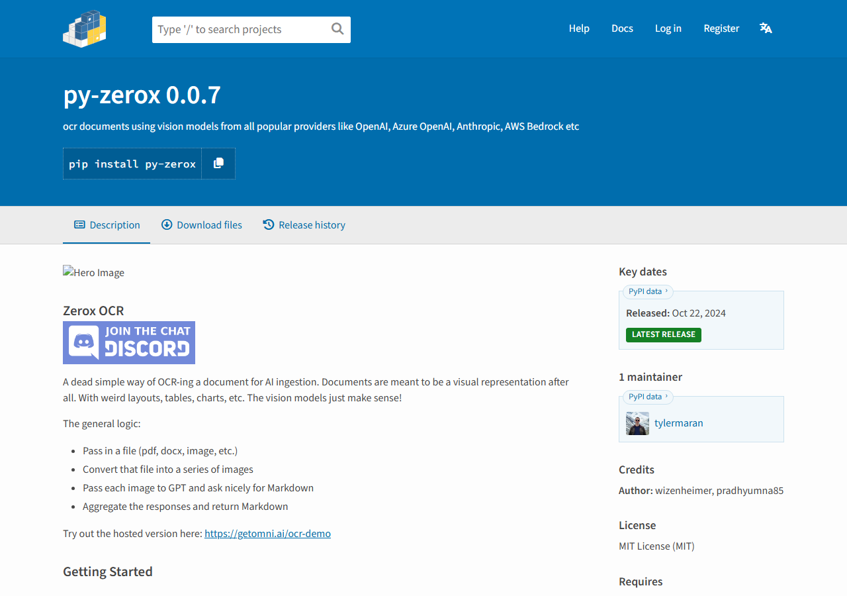Open the tylermaran maintainer profile
Viewport: 847px width, 596px height.
tap(679, 423)
